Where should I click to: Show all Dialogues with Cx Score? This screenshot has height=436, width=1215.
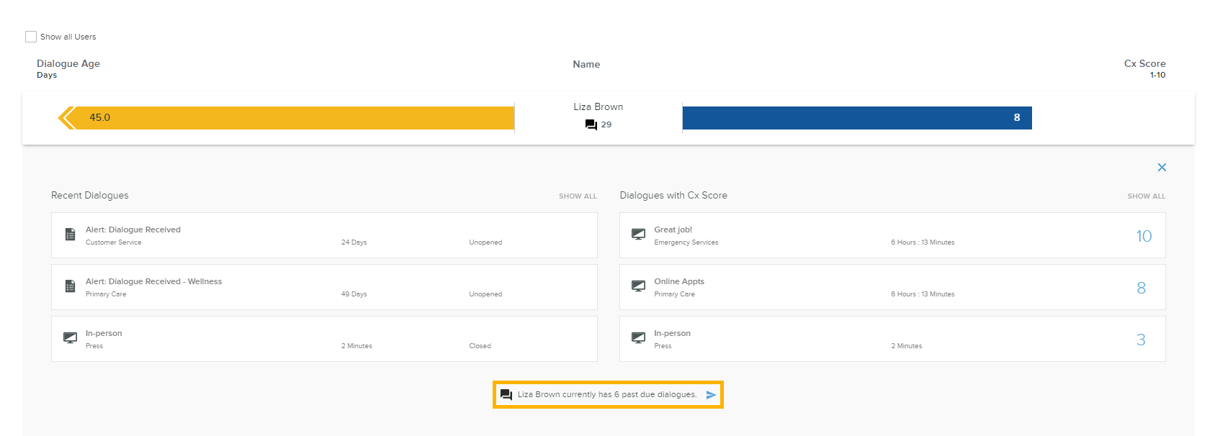click(x=1146, y=196)
